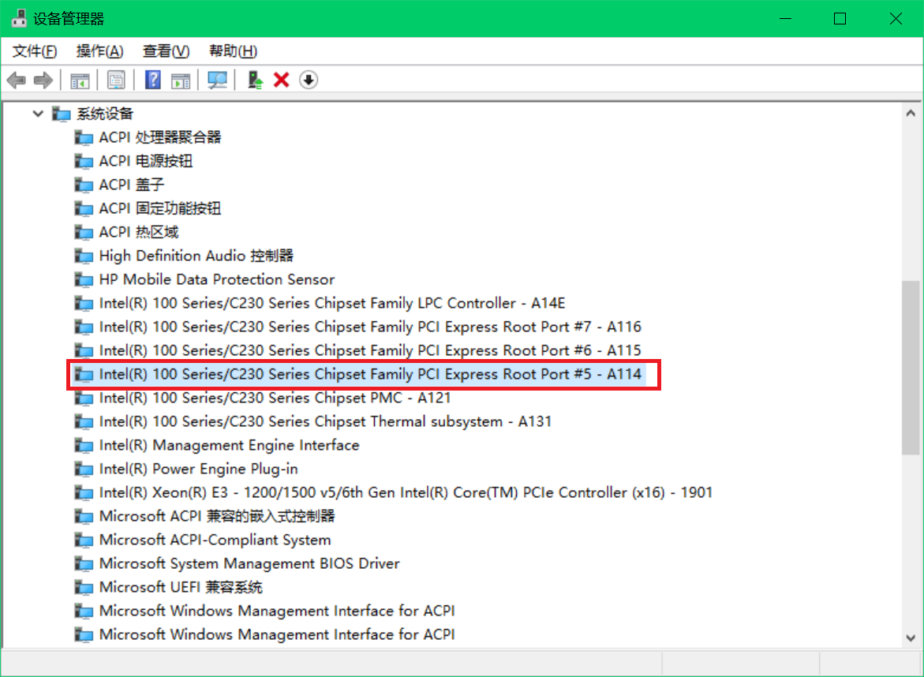Select Microsoft System Management BIOS Driver
924x677 pixels.
[249, 563]
